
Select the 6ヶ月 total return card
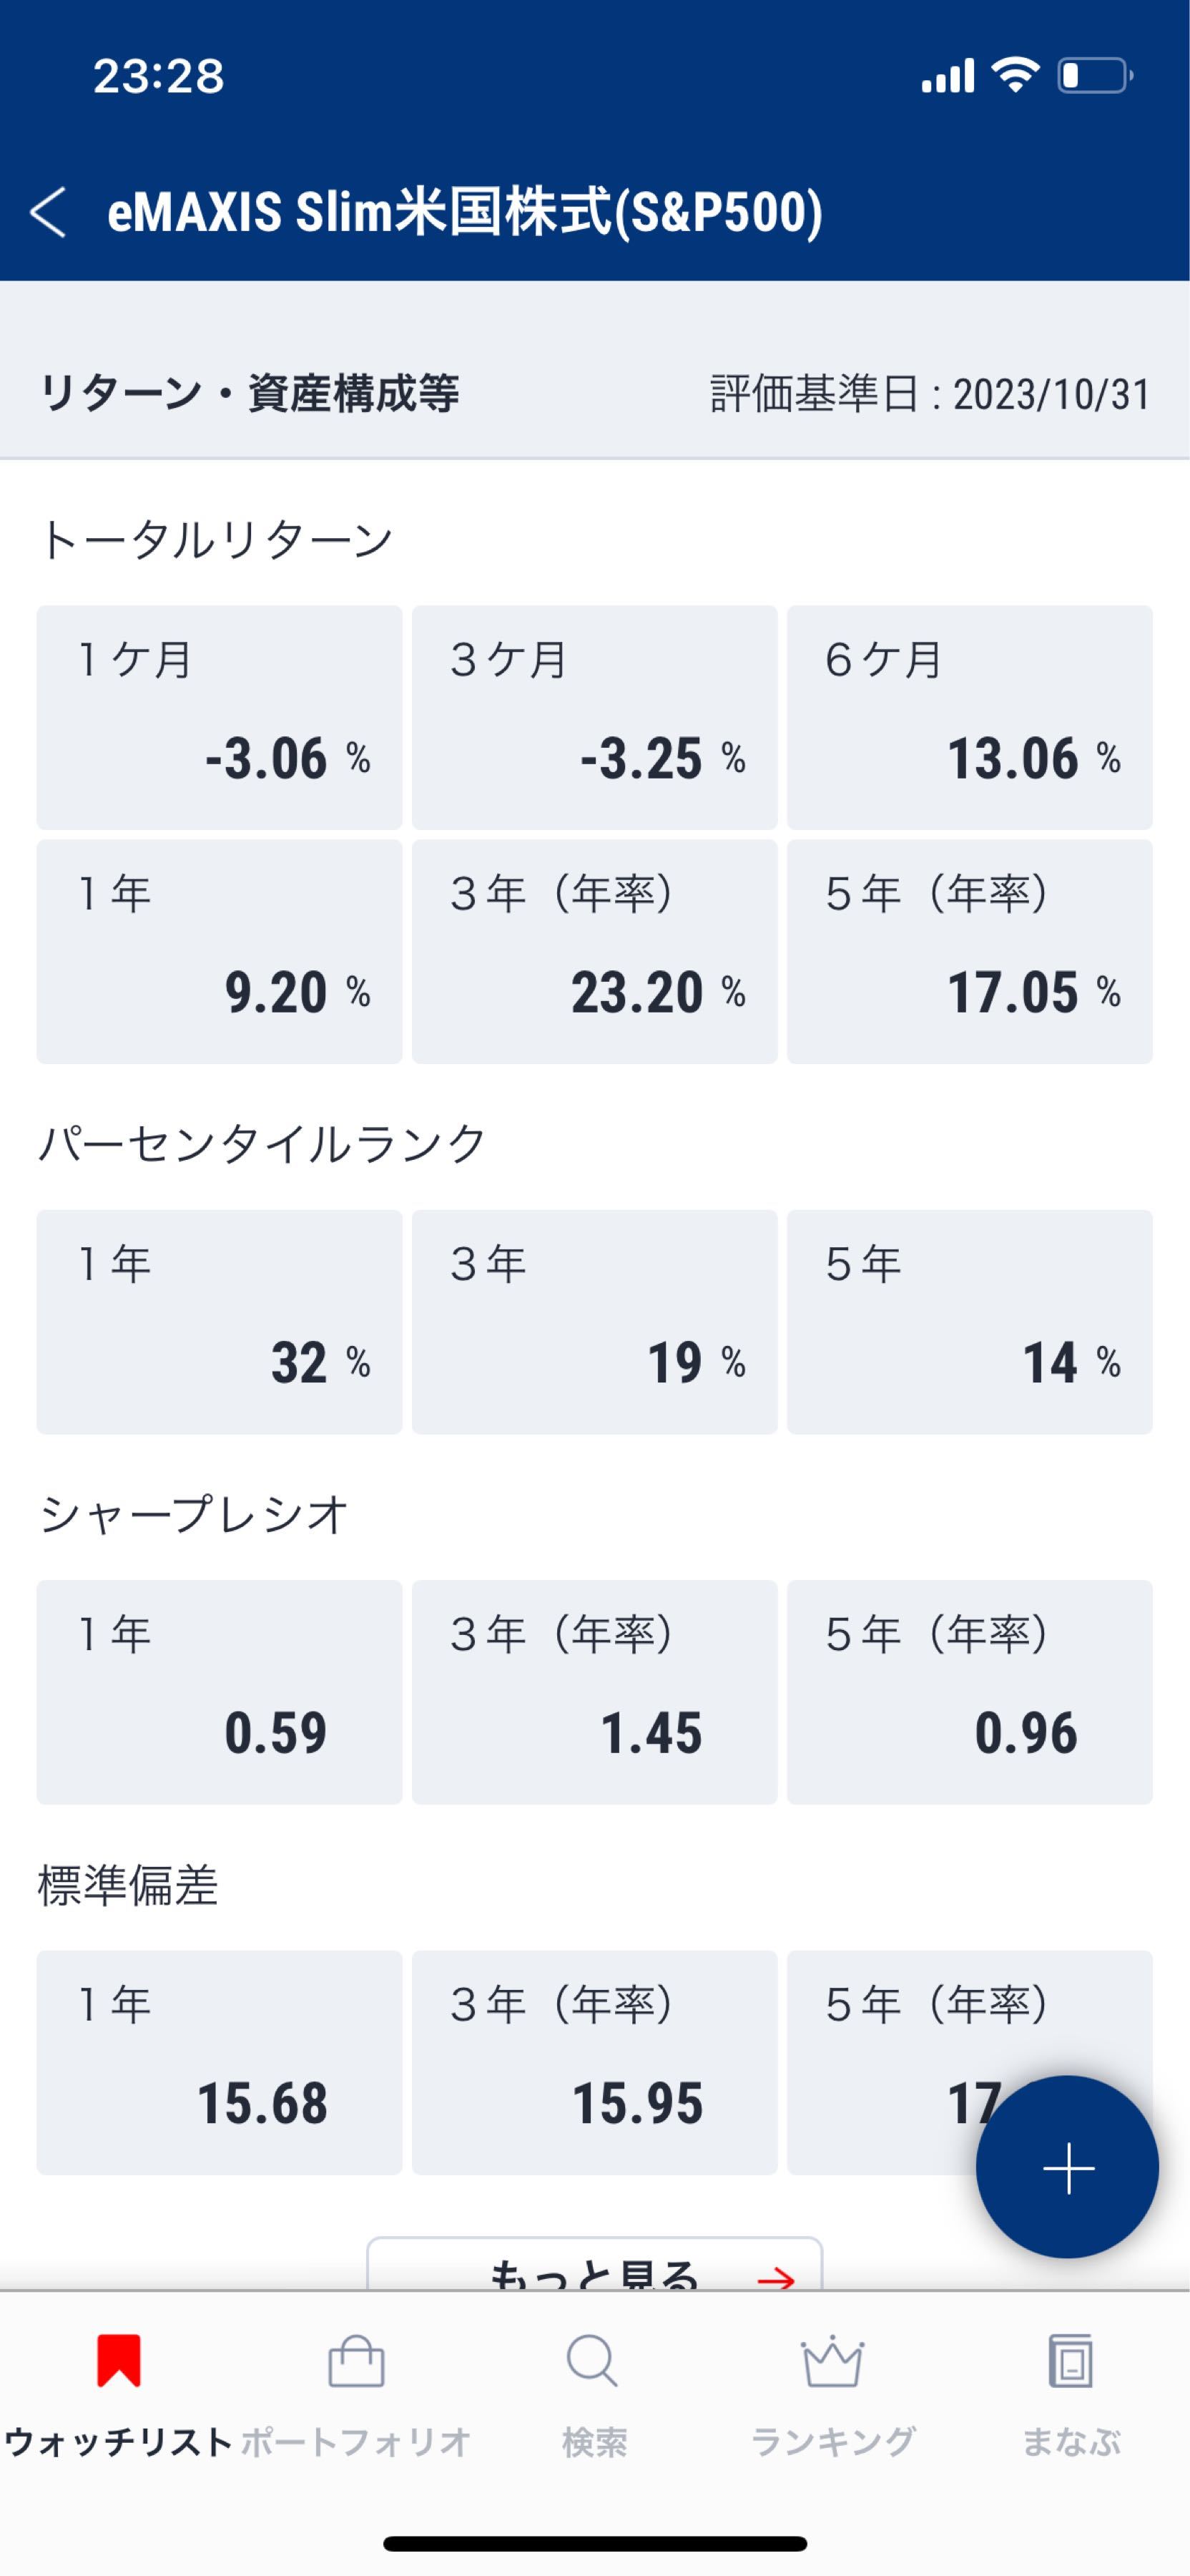point(969,717)
